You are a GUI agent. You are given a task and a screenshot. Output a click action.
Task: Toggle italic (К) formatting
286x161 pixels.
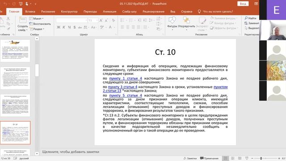64,27
